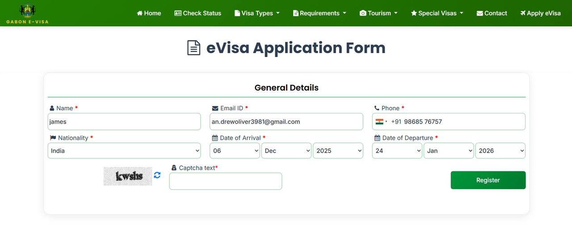
Task: Click the Gabon E-Visa coat of arms logo
Action: 27,11
